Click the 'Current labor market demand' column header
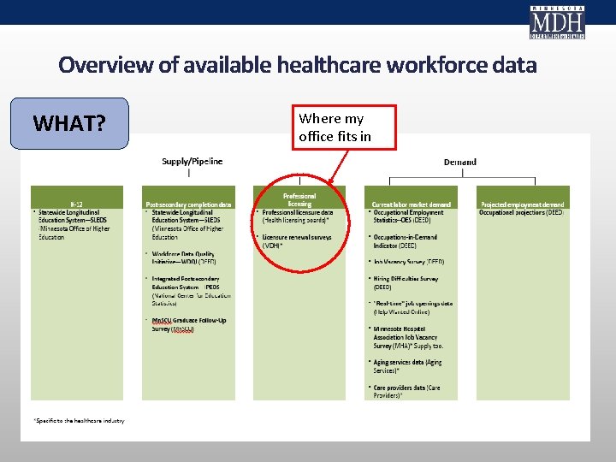Screen dimensions: 616x462 [x=411, y=198]
